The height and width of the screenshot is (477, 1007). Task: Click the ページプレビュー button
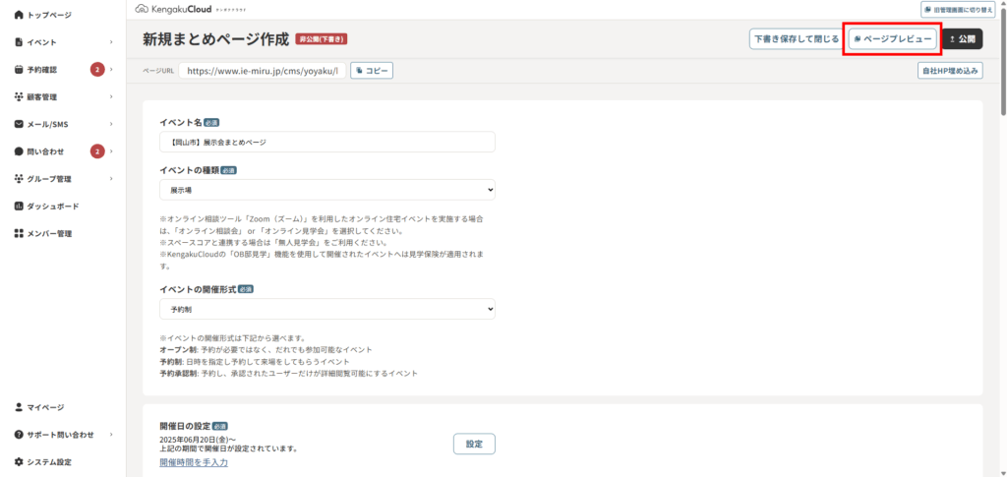(892, 39)
